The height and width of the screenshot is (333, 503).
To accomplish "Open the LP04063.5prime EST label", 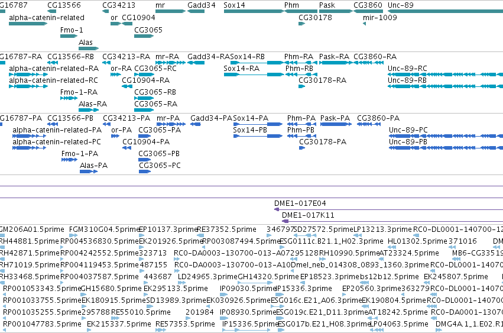I will (x=400, y=324).
